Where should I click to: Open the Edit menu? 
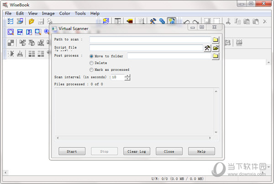click(x=20, y=13)
